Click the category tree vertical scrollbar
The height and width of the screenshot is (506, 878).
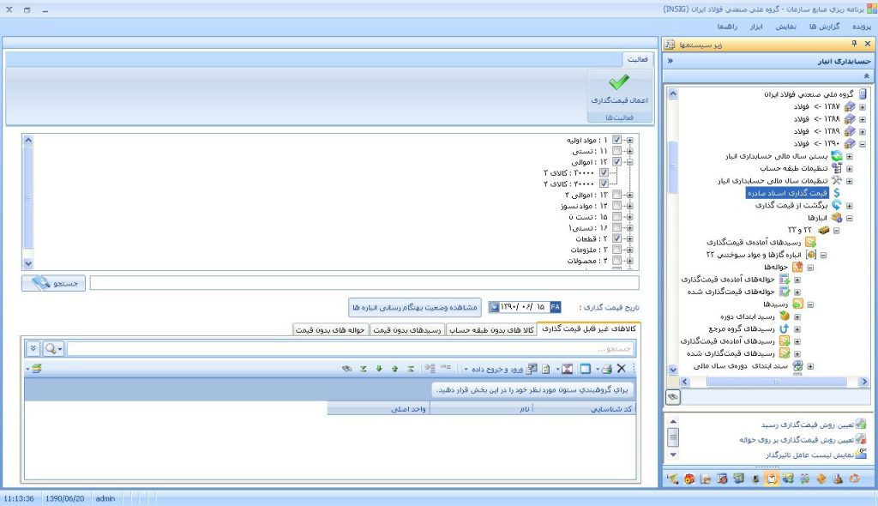27,202
